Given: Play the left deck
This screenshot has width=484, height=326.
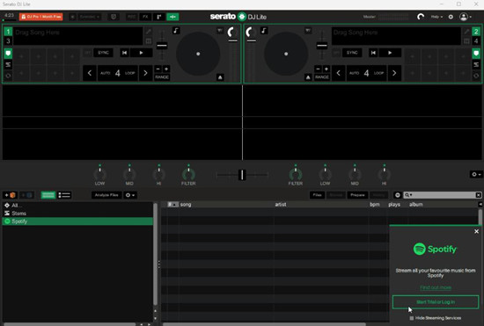Looking at the screenshot, I should [x=141, y=53].
